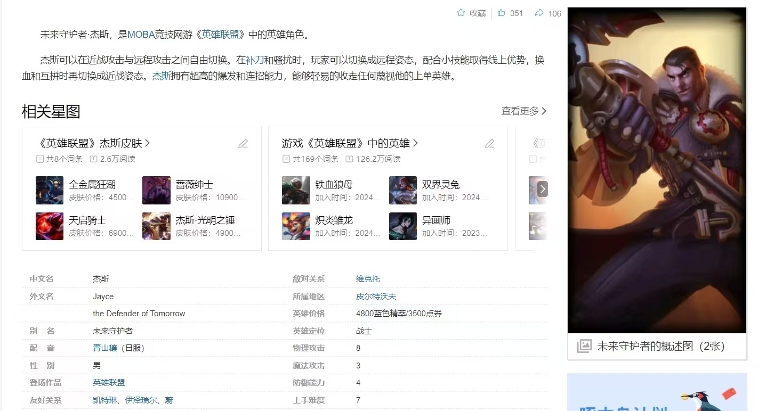Viewport: 758px width, 411px height.
Task: Open 铁血狼母 hero thumbnail
Action: 296,190
